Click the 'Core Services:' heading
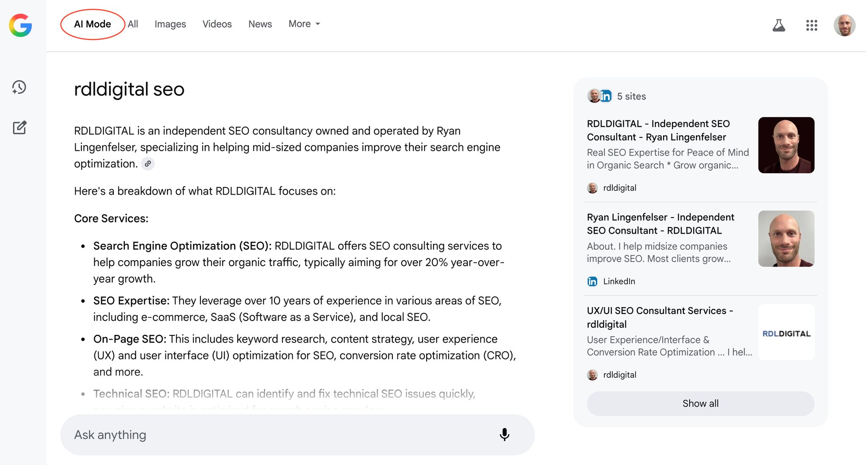Screen dimensions: 866x465 pyautogui.click(x=111, y=218)
